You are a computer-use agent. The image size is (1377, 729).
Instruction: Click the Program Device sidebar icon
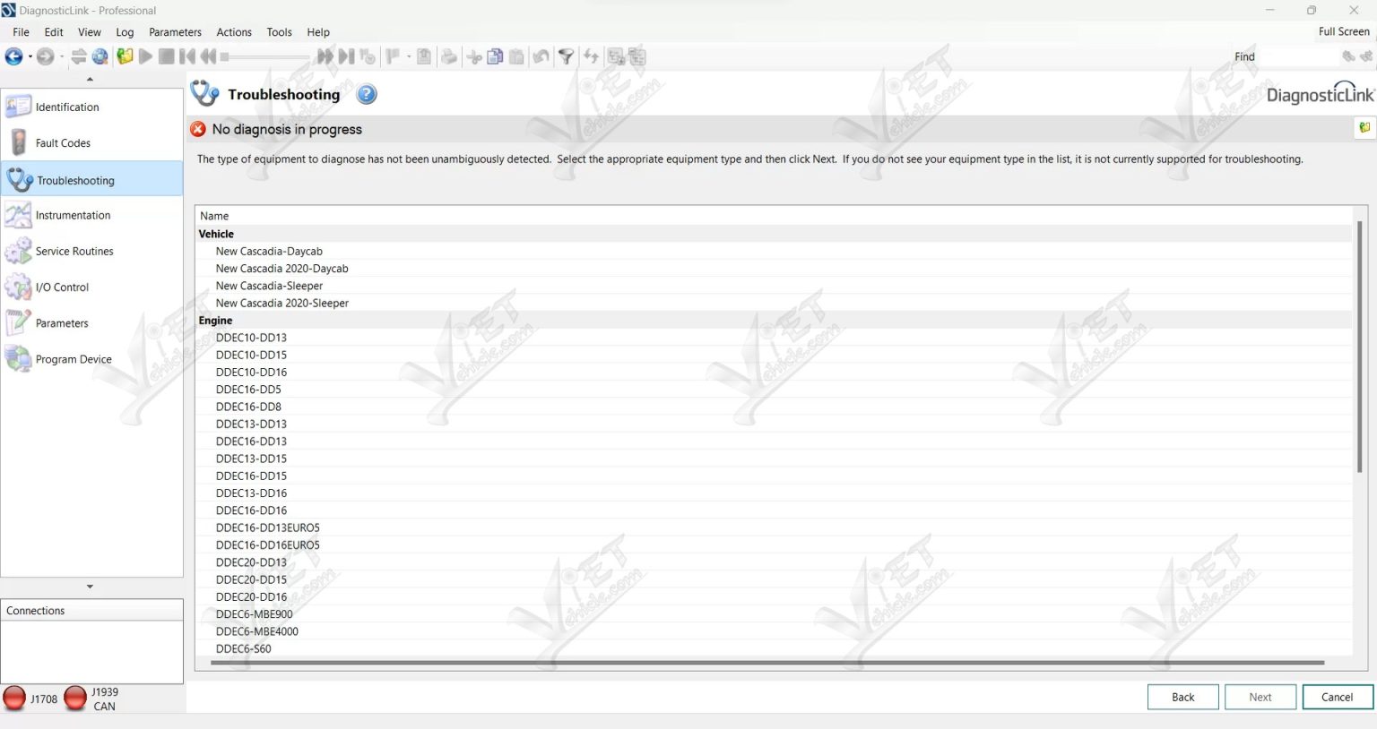tap(18, 358)
